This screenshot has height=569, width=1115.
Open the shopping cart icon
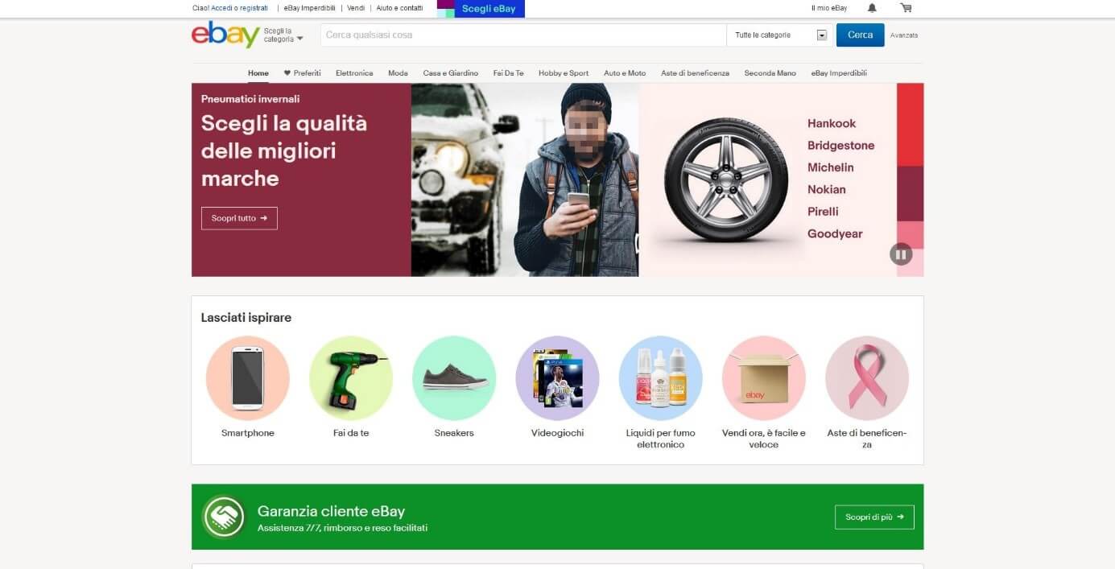(906, 8)
